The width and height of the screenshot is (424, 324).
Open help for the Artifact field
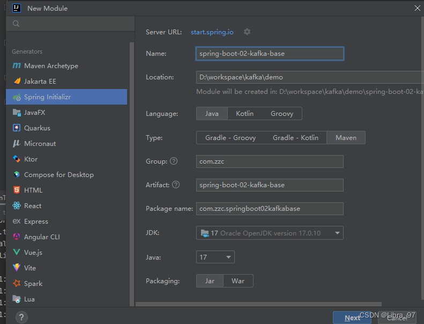click(x=176, y=185)
